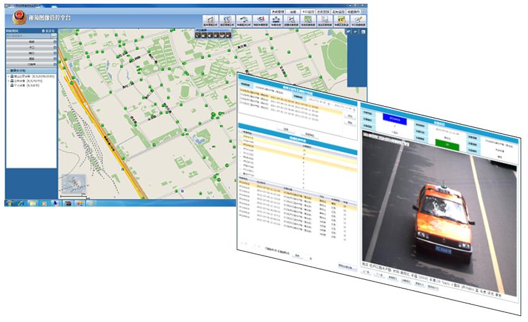Open File Explorer from the taskbar
The height and width of the screenshot is (322, 528).
[x=33, y=203]
